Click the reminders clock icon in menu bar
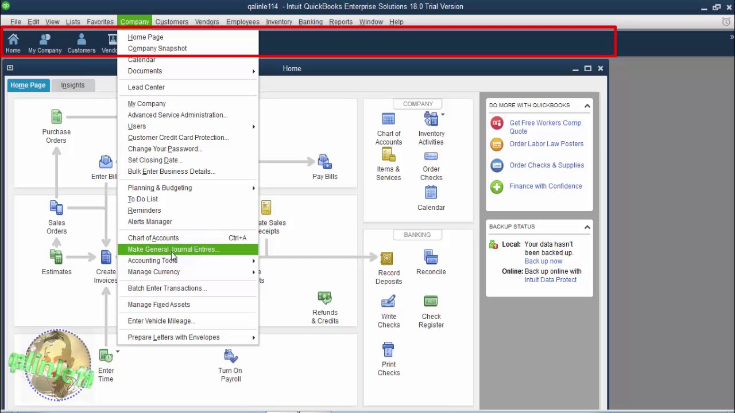735x413 pixels. (726, 22)
